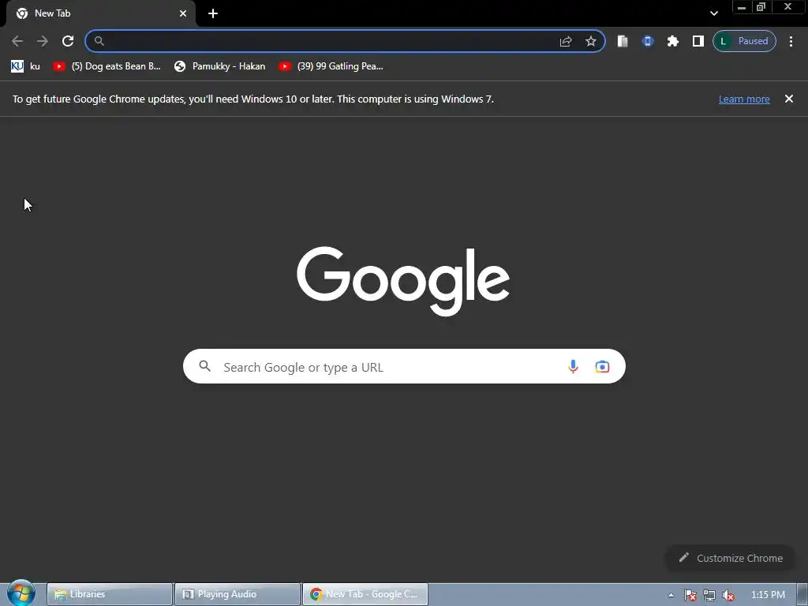Open Dog eats Bean YouTube bookmark
This screenshot has height=606, width=808.
coord(107,66)
